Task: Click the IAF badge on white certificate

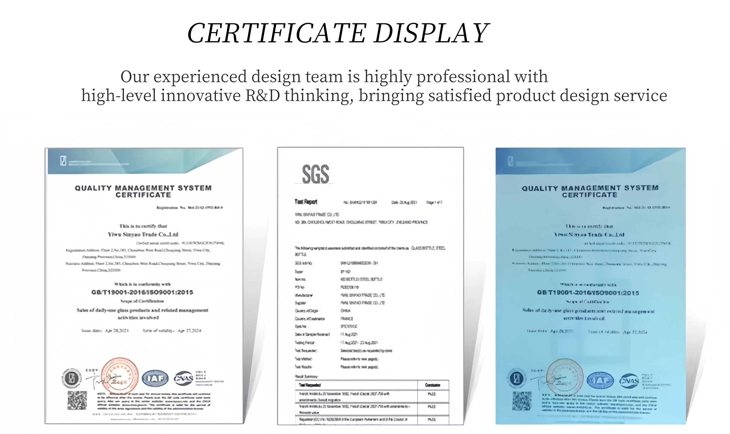Action: tap(155, 378)
